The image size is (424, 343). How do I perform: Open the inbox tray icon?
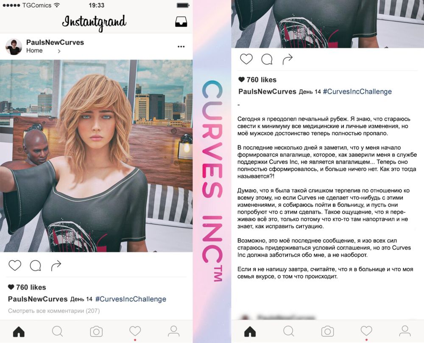pos(181,22)
